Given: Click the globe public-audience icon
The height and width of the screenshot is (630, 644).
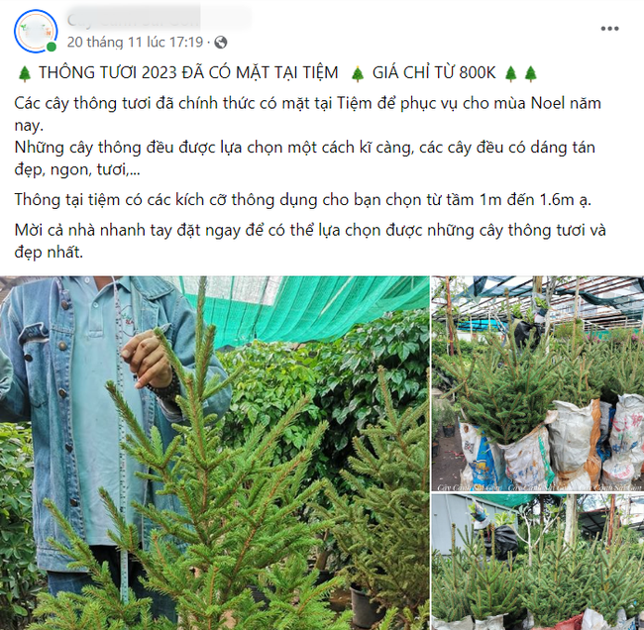Looking at the screenshot, I should [x=221, y=43].
